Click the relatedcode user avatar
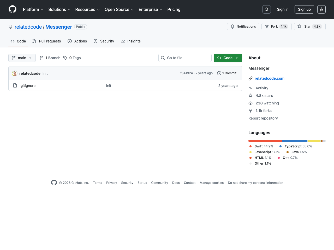This screenshot has width=334, height=250. point(15,73)
